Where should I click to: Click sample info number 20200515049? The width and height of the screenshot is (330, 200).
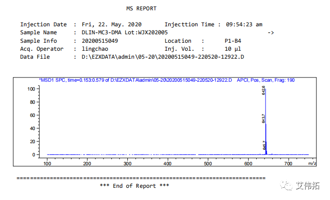(100, 41)
